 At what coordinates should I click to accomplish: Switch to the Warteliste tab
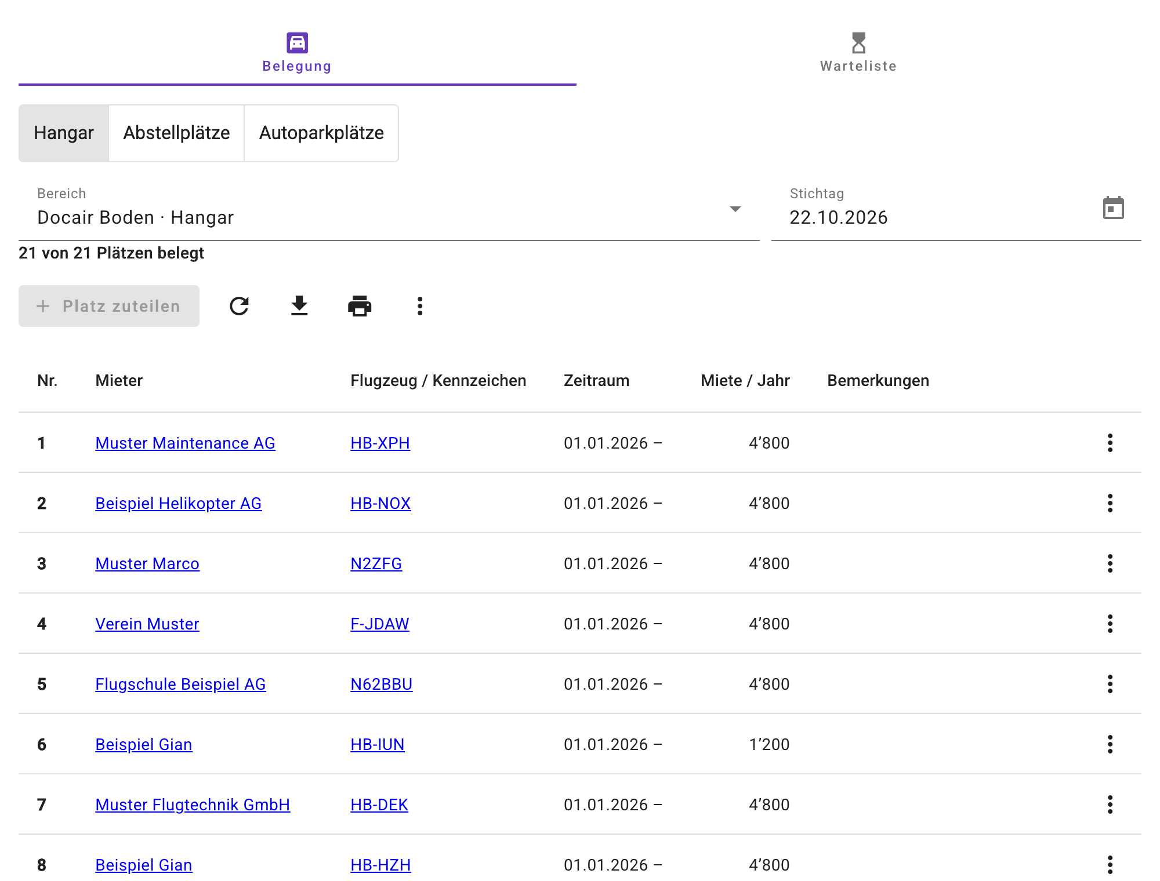coord(858,52)
